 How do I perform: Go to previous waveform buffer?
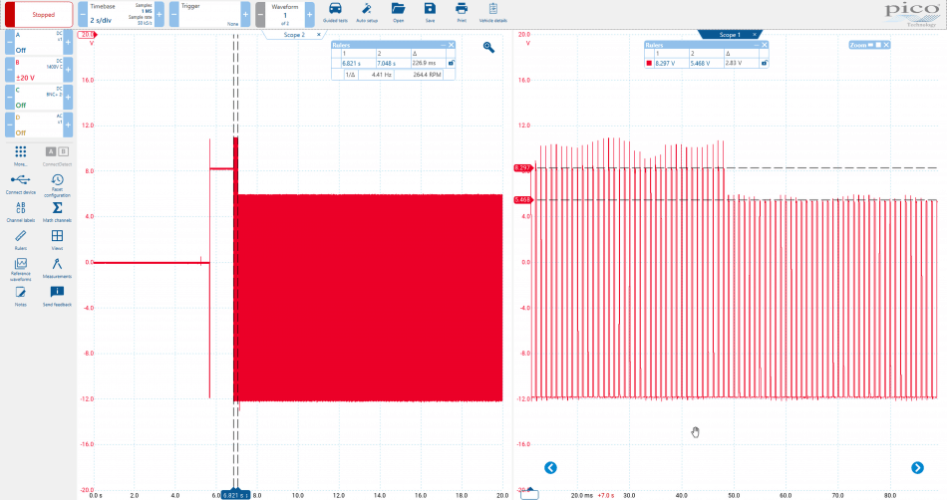point(260,15)
